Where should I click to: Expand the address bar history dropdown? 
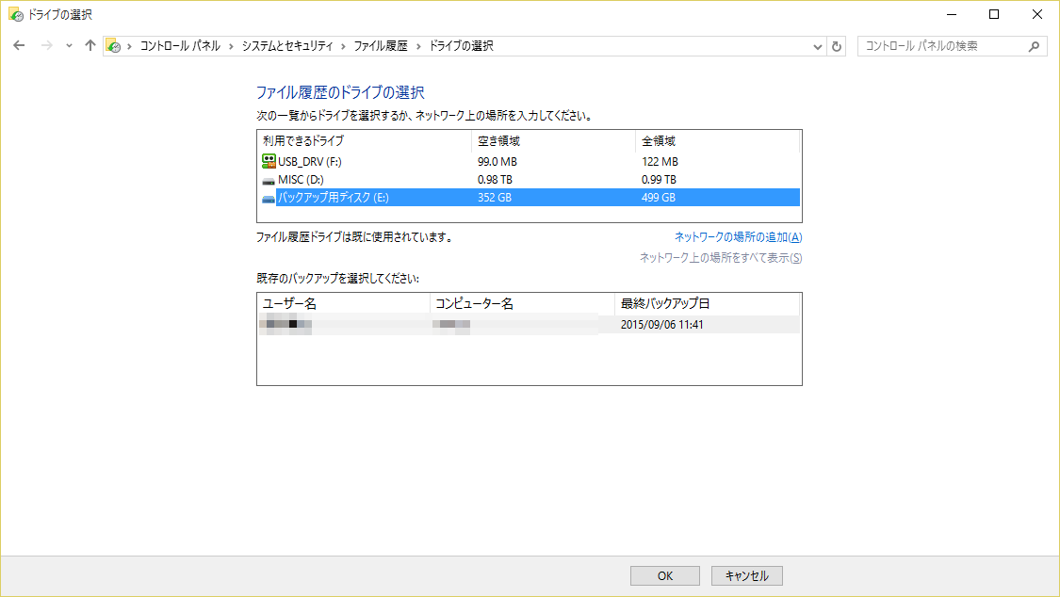pyautogui.click(x=818, y=46)
